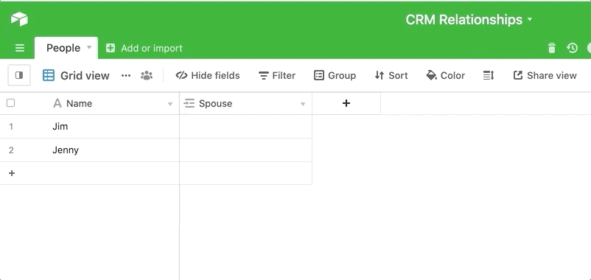Open the tables list hamburger menu
Screen dimensions: 591x280
point(20,48)
